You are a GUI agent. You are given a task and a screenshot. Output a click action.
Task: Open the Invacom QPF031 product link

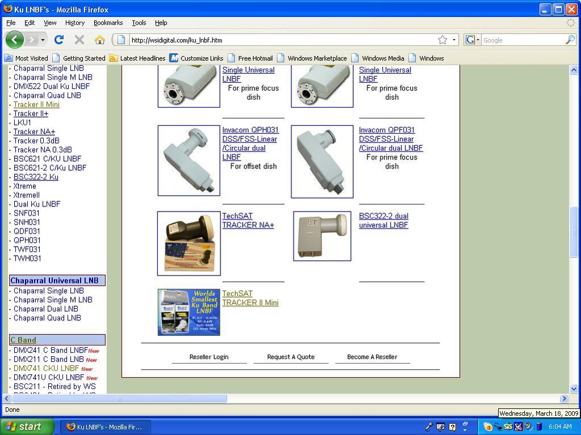pos(391,139)
